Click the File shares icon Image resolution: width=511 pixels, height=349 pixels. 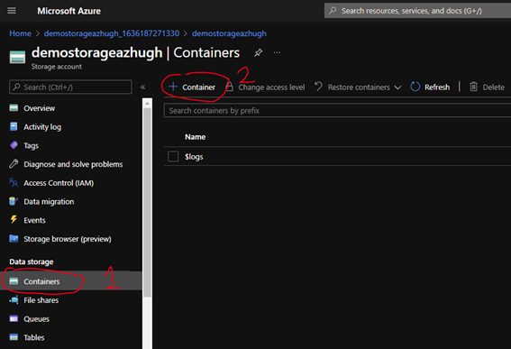click(14, 300)
